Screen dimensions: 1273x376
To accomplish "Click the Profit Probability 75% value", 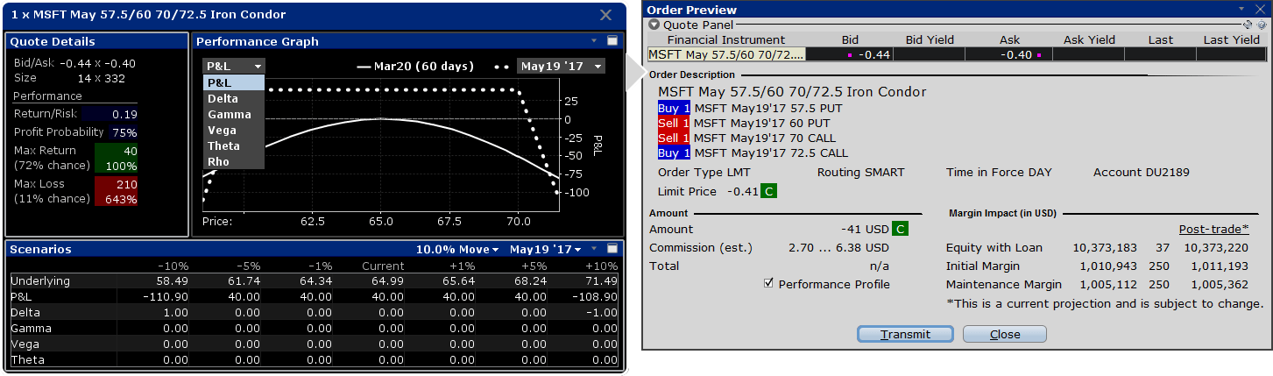I will (124, 132).
